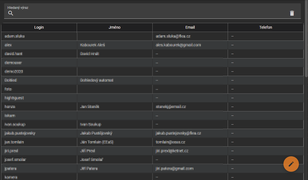This screenshot has height=180, width=308.
Task: Select the kamera row at bottom
Action: tap(152, 177)
